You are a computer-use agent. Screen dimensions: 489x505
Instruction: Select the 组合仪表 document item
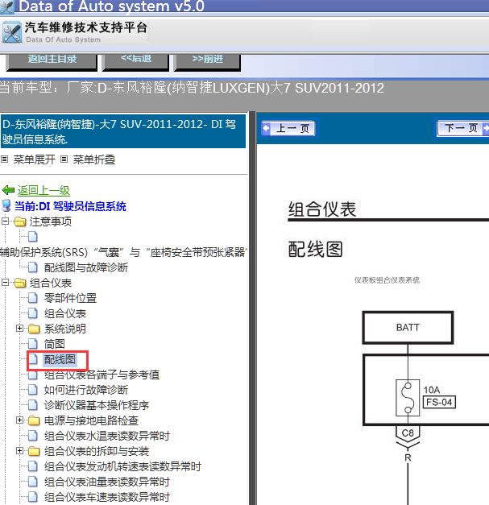65,313
